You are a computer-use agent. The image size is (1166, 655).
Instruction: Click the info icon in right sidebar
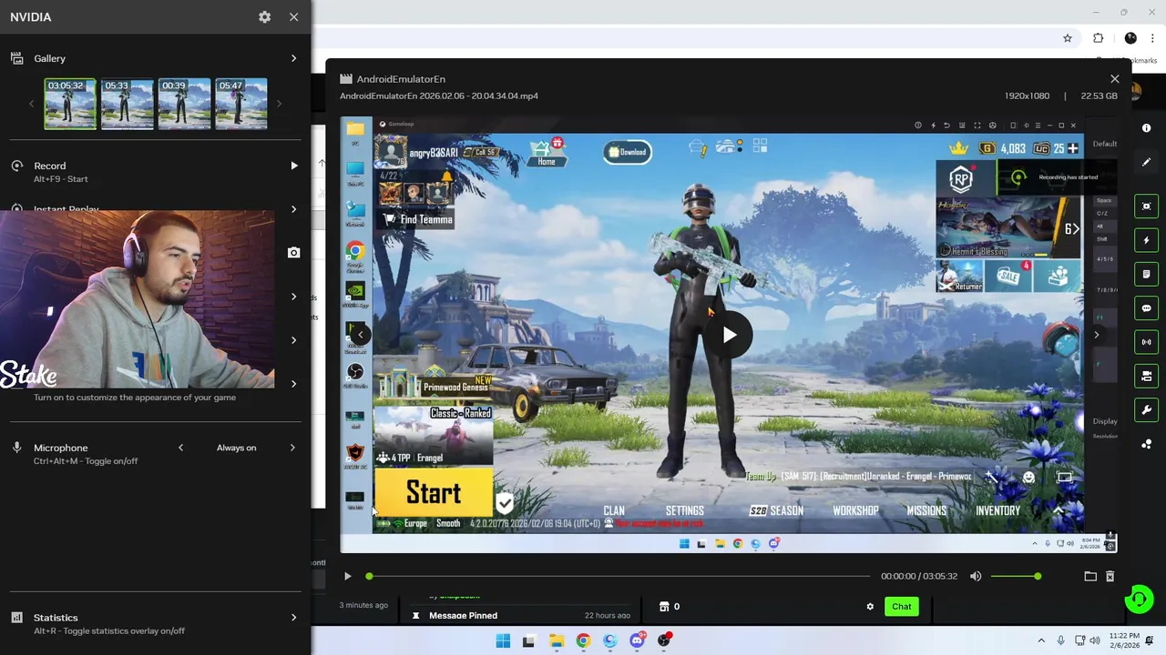pyautogui.click(x=1147, y=128)
